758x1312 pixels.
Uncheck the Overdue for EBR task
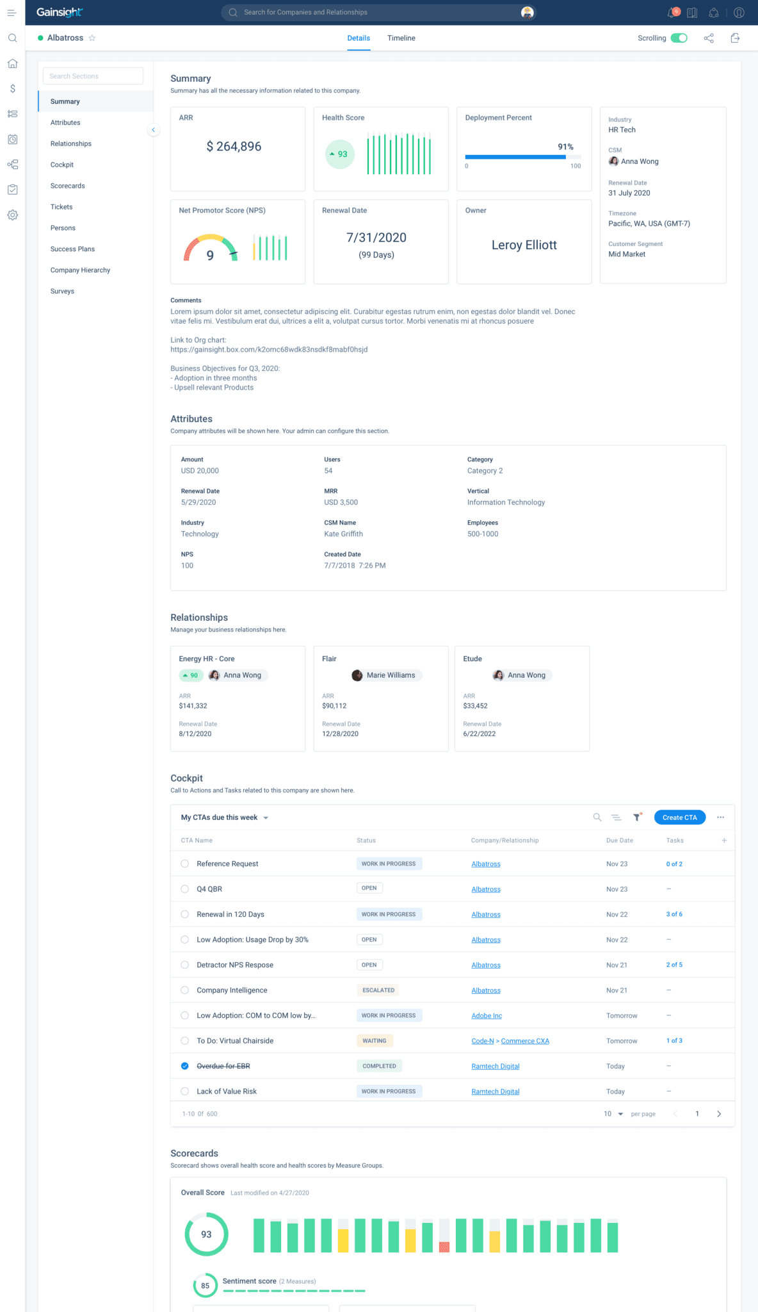pos(185,1066)
